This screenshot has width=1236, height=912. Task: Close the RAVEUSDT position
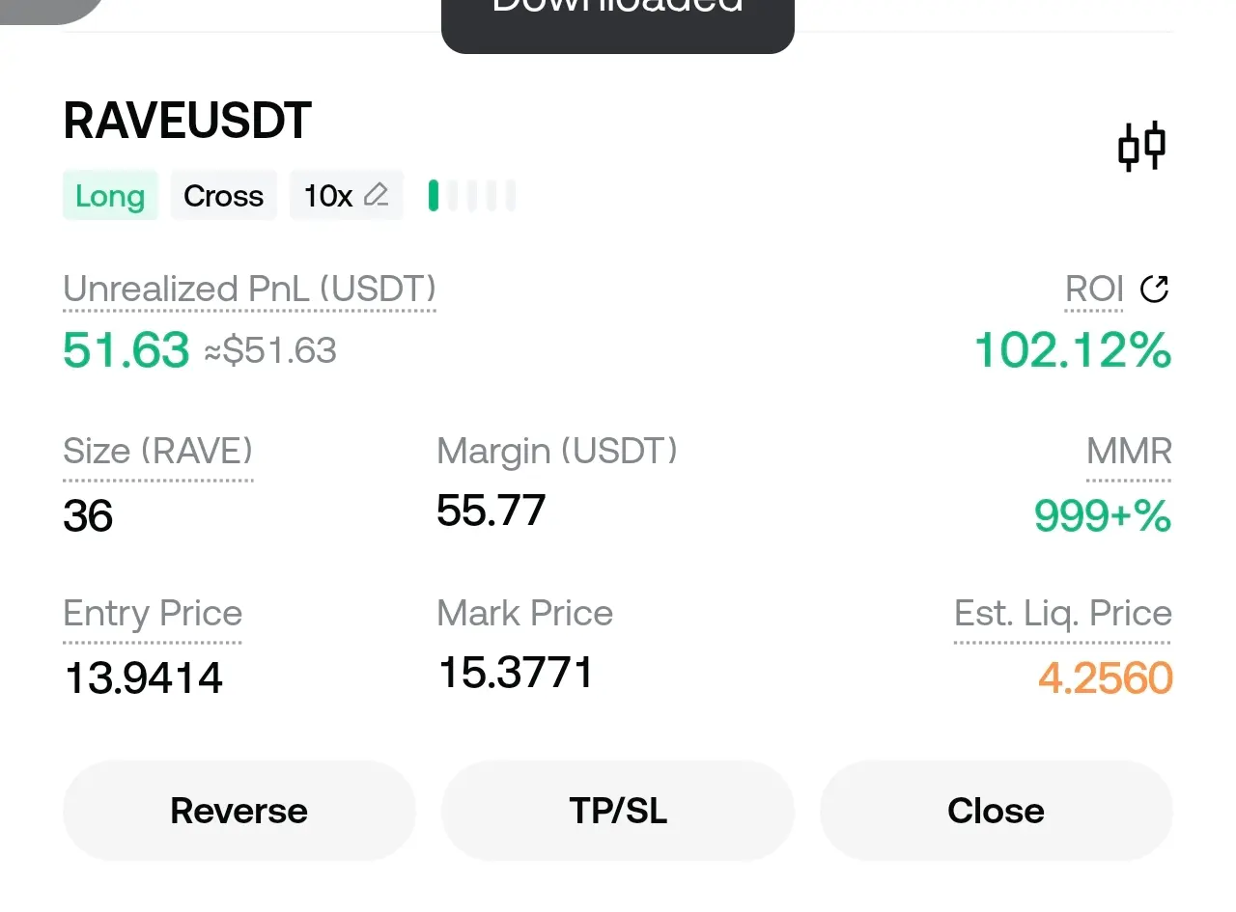click(x=996, y=811)
